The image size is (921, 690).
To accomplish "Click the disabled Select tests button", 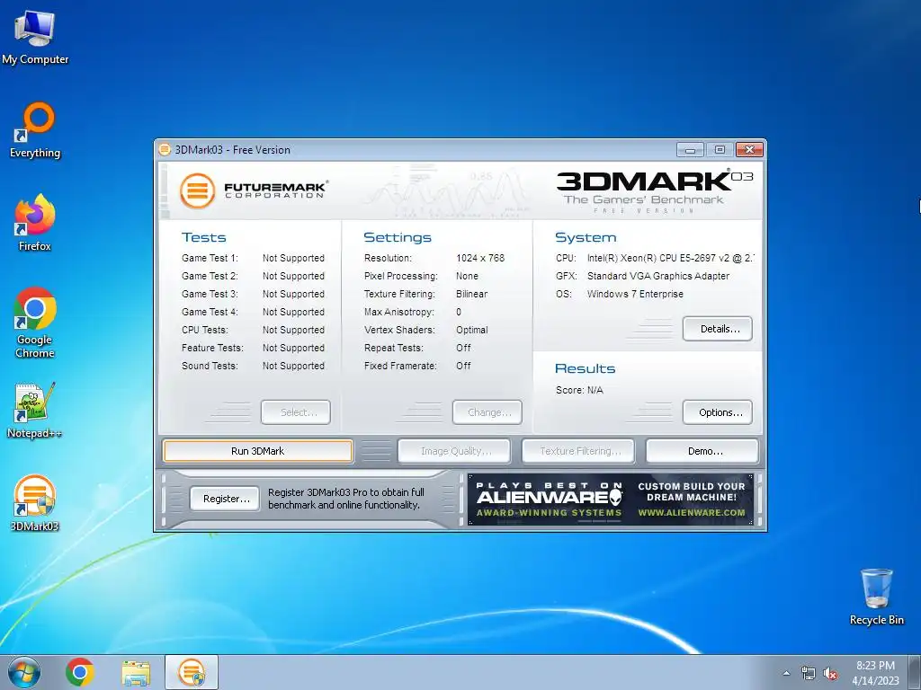I will click(x=296, y=412).
